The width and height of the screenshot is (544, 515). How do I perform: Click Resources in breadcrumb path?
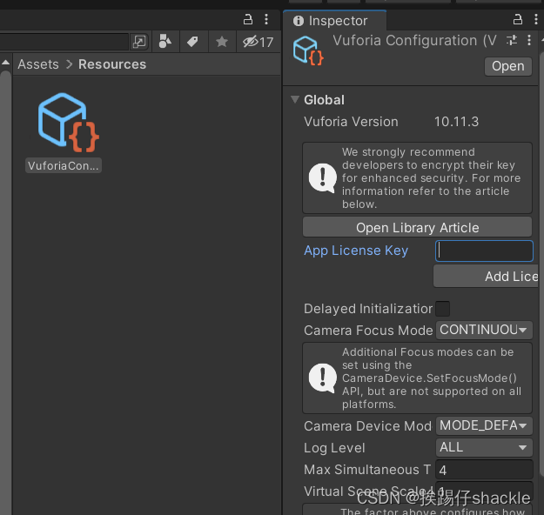(x=112, y=64)
